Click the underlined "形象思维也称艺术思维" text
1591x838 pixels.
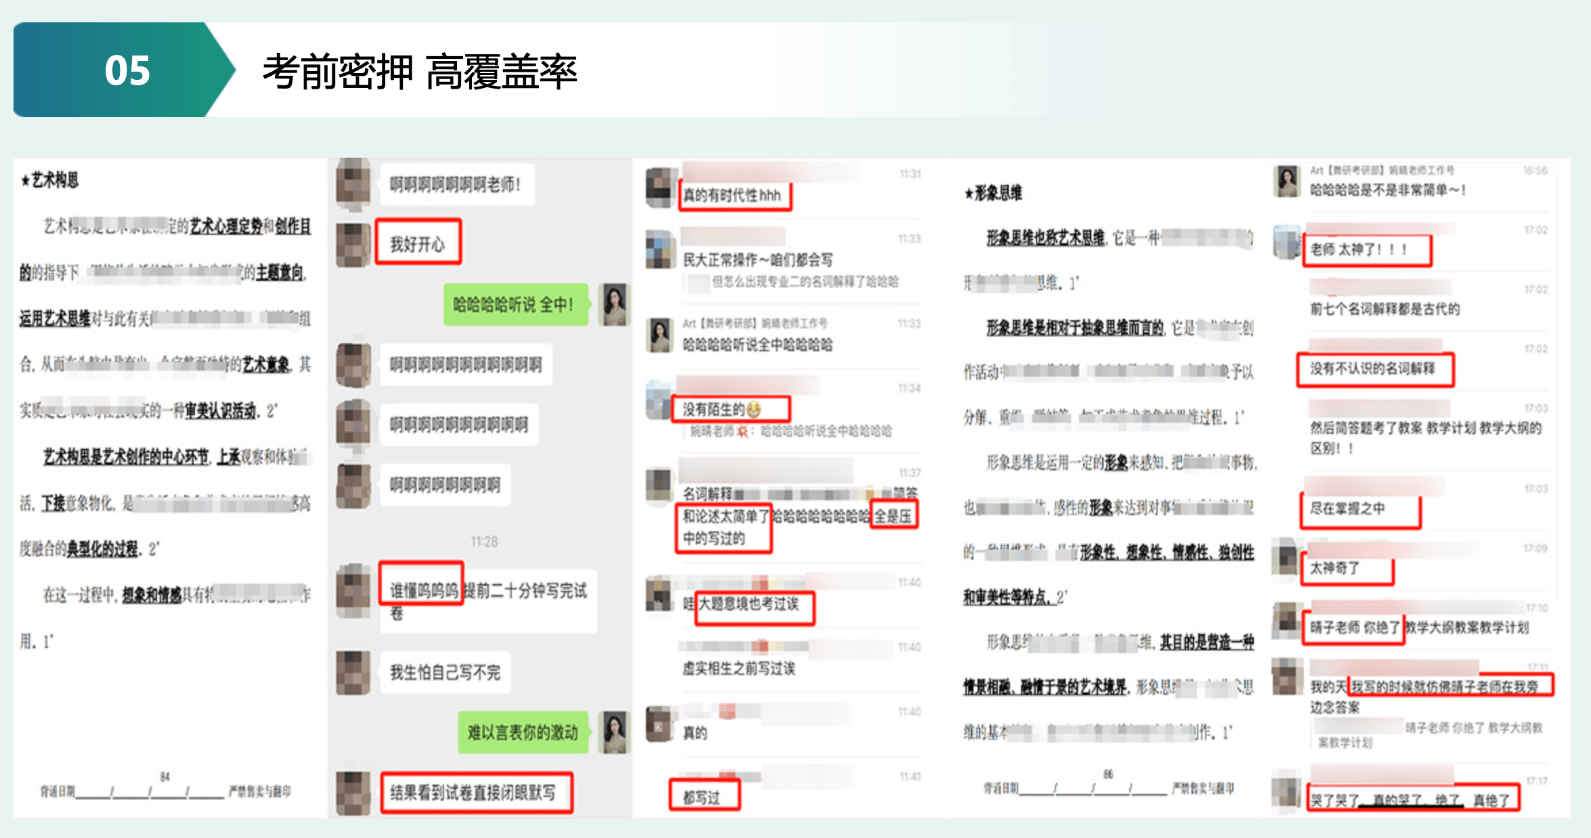click(1045, 238)
